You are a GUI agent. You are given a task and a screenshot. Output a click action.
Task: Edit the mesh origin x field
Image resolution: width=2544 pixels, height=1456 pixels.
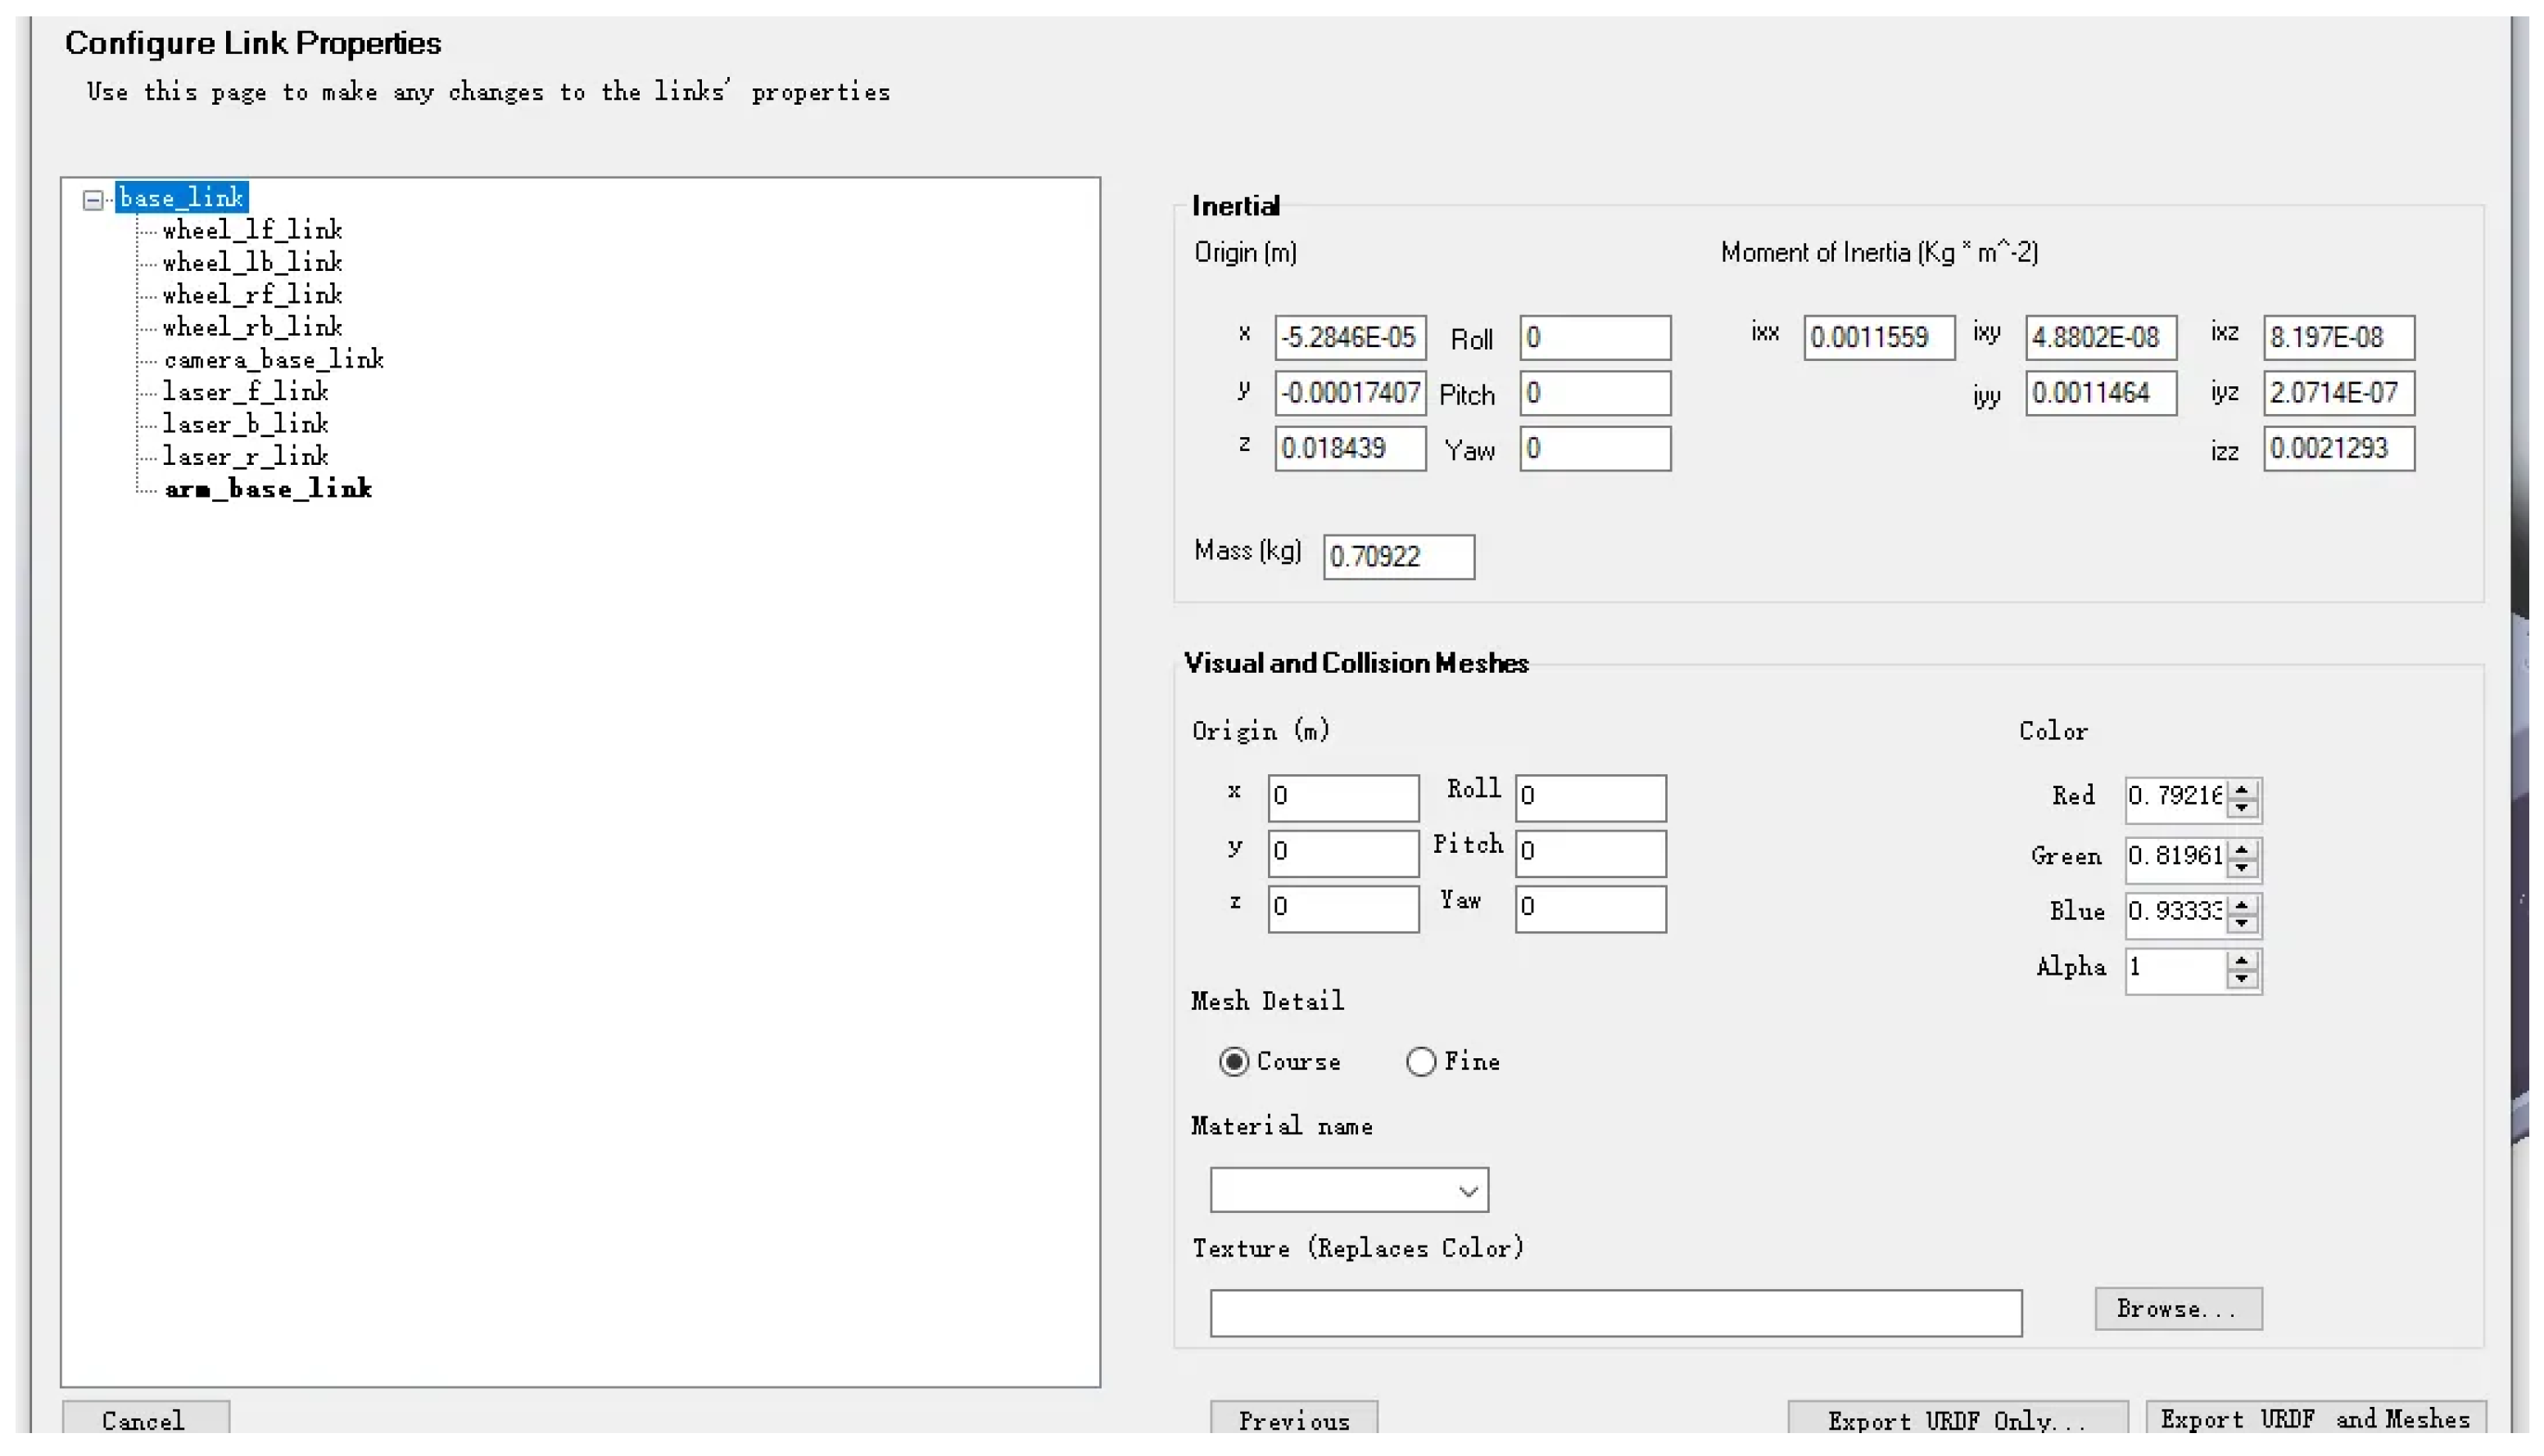pyautogui.click(x=1343, y=798)
